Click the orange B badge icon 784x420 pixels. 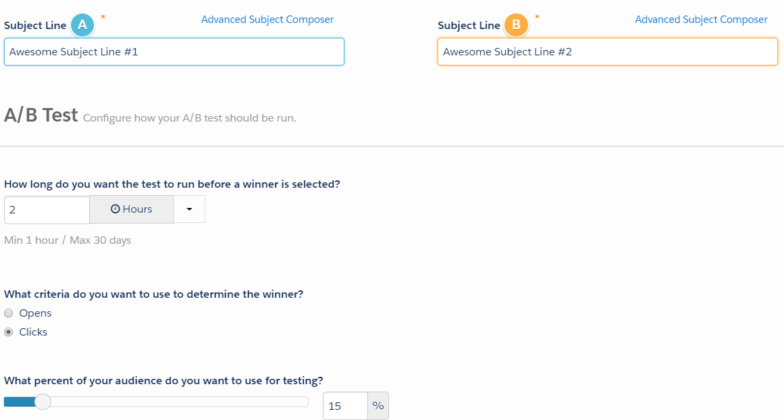pyautogui.click(x=517, y=26)
